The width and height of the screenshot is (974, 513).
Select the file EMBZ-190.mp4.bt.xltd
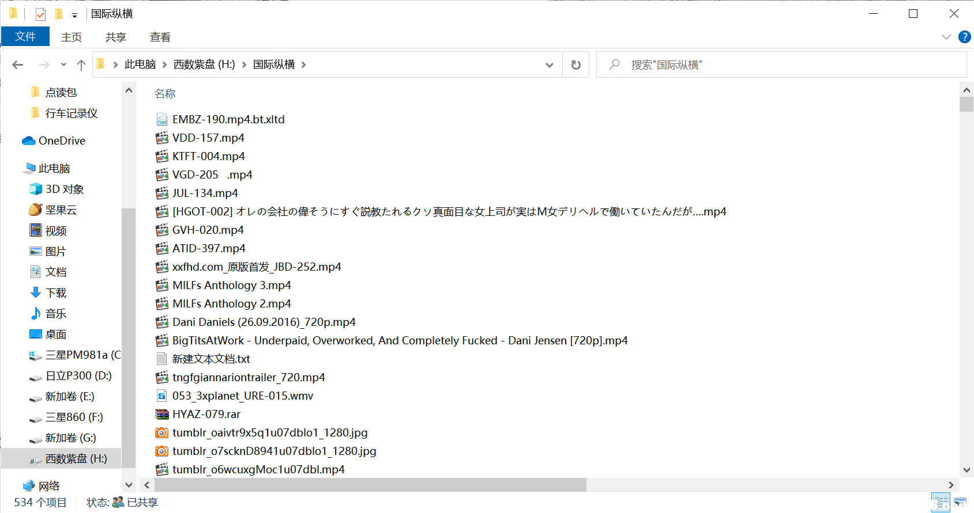tap(228, 119)
